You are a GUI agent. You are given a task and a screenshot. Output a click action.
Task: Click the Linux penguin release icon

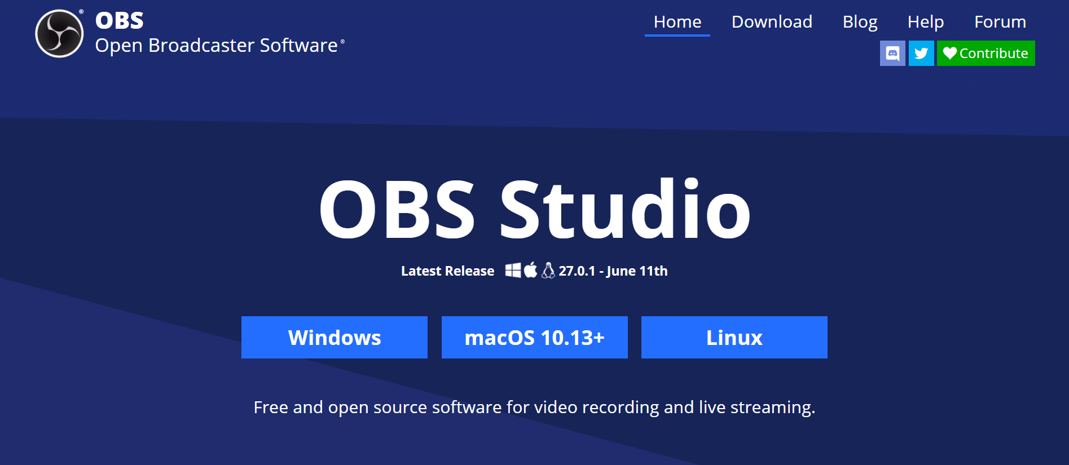(x=548, y=271)
